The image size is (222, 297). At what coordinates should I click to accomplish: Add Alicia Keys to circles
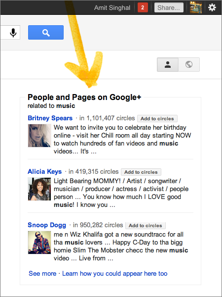[141, 172]
